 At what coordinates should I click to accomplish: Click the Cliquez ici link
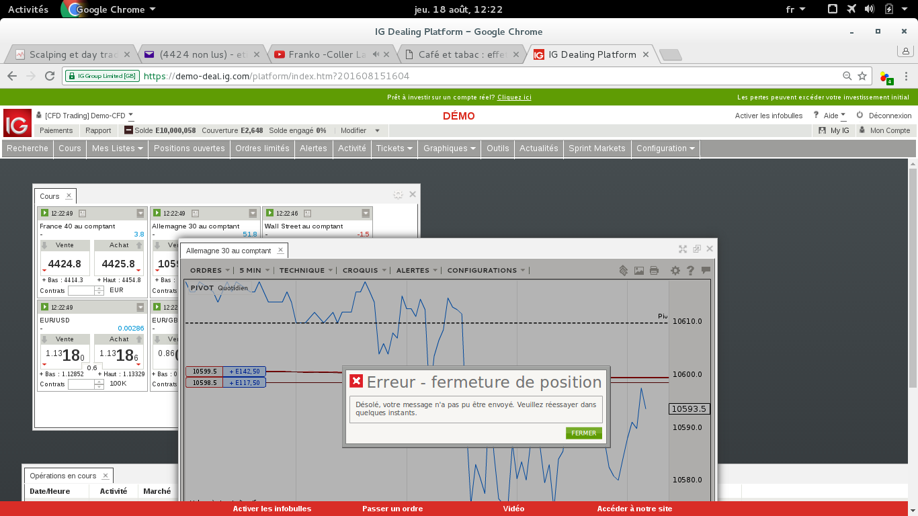click(514, 97)
